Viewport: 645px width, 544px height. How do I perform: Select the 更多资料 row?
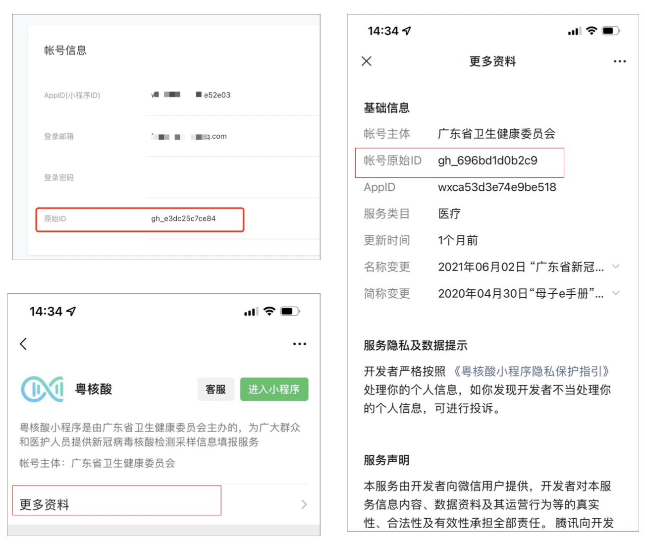[116, 504]
